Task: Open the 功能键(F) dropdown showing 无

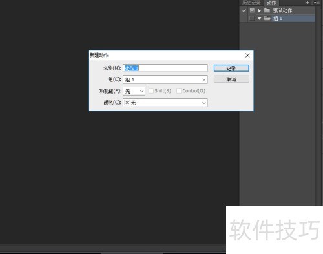Action: point(134,91)
